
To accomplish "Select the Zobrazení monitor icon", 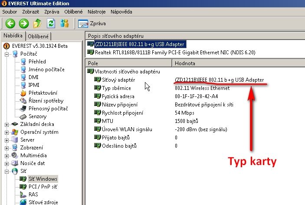I will pyautogui.click(x=15, y=148).
